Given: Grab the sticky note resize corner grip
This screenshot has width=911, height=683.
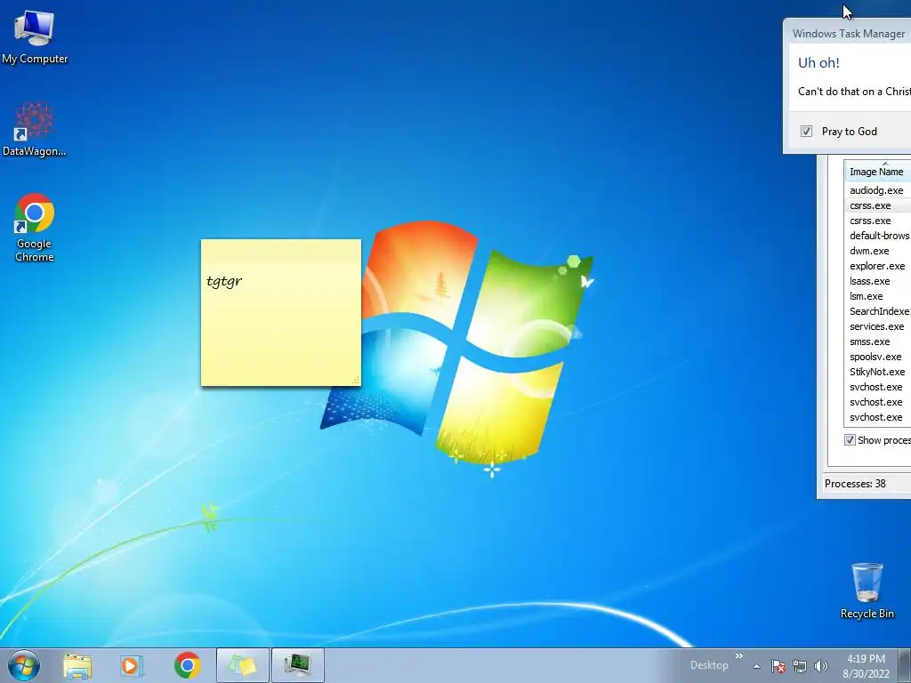Looking at the screenshot, I should [356, 381].
